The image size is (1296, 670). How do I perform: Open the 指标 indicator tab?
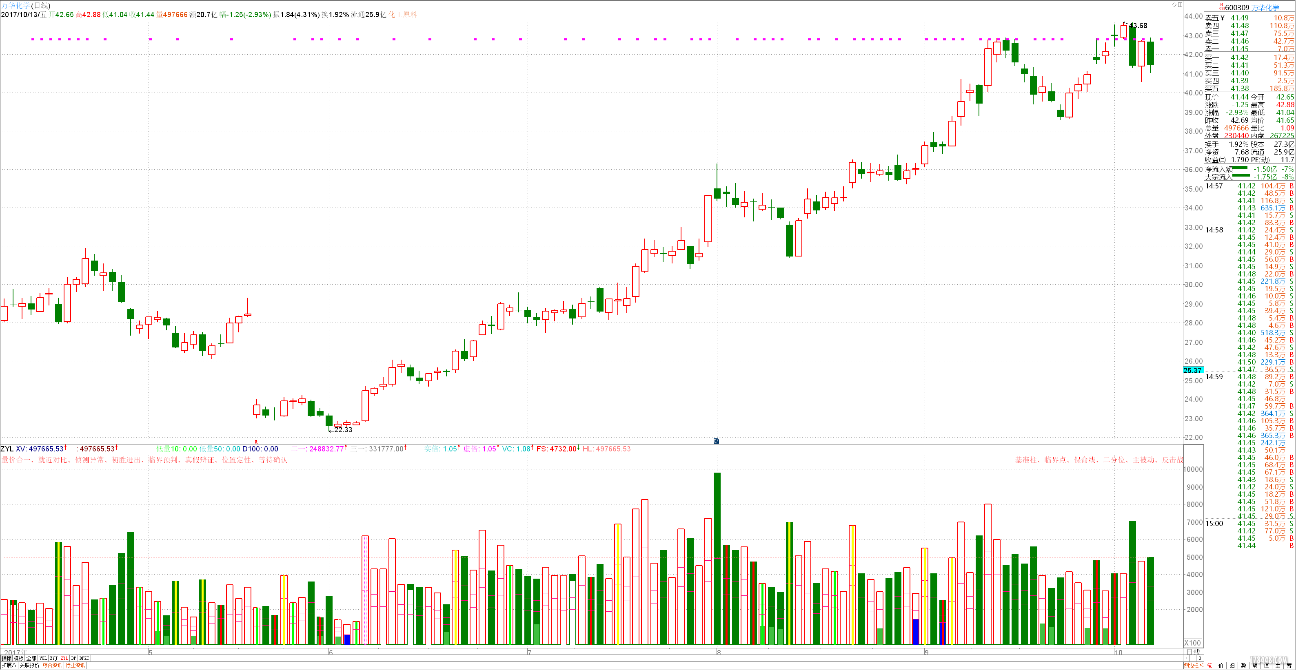click(x=7, y=658)
